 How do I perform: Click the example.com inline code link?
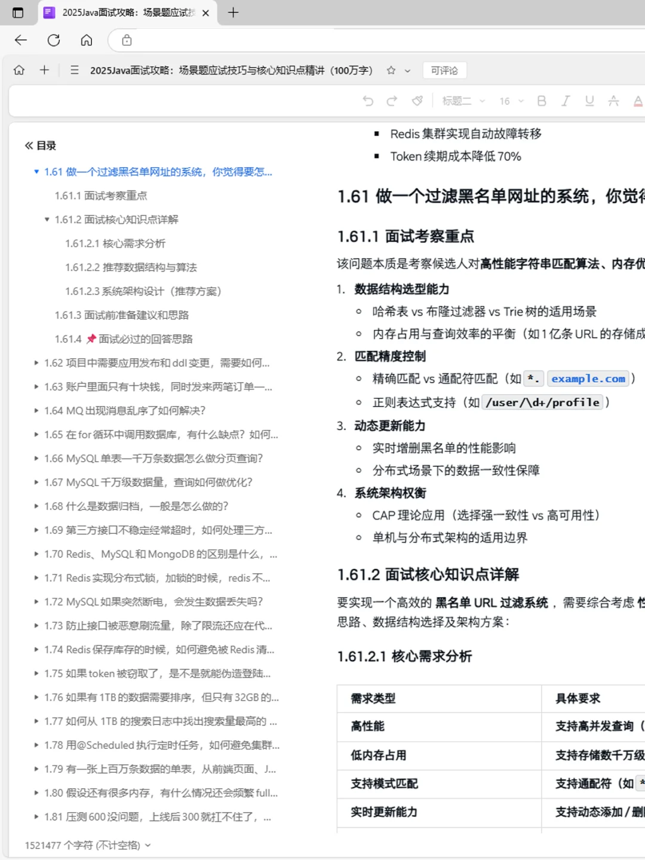(x=588, y=379)
